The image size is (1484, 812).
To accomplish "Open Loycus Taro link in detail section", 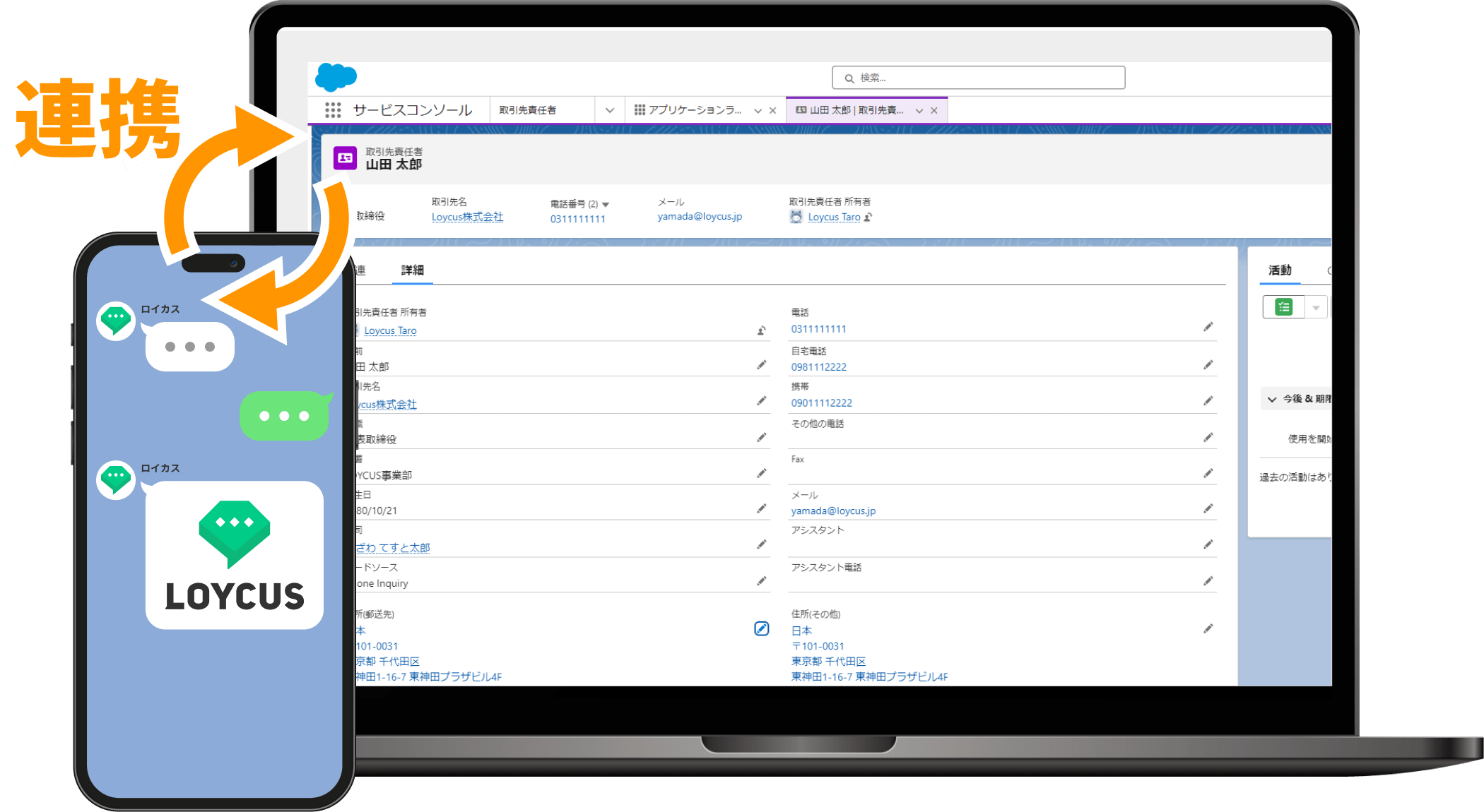I will pos(390,330).
